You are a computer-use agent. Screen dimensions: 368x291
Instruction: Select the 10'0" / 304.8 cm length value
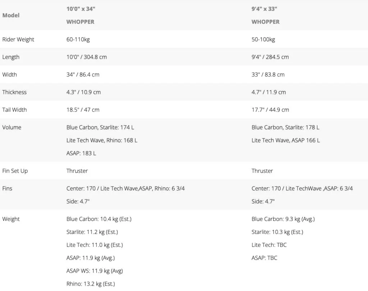[86, 57]
